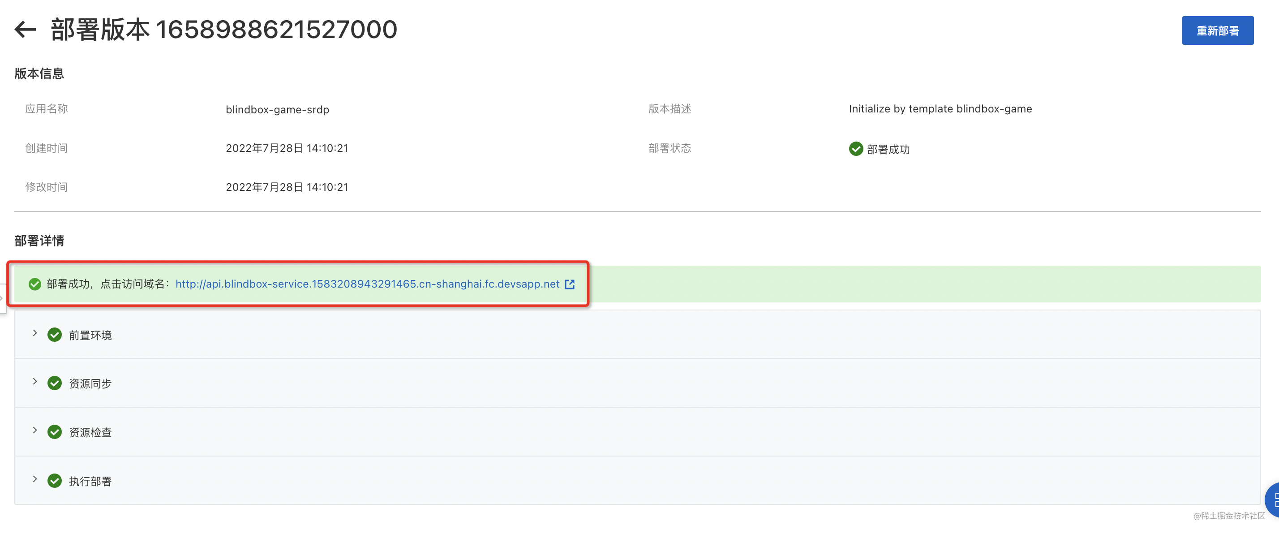Click the check icon in the green success banner
The image size is (1279, 534).
click(x=35, y=284)
